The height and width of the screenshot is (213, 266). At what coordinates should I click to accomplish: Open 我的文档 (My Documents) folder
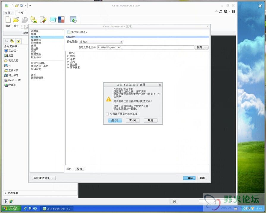[x=11, y=61]
